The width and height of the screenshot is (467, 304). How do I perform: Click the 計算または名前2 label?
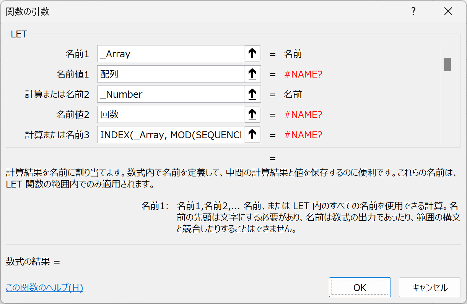point(57,95)
